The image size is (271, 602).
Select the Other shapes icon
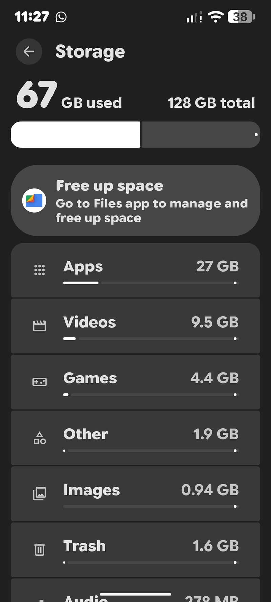[39, 438]
